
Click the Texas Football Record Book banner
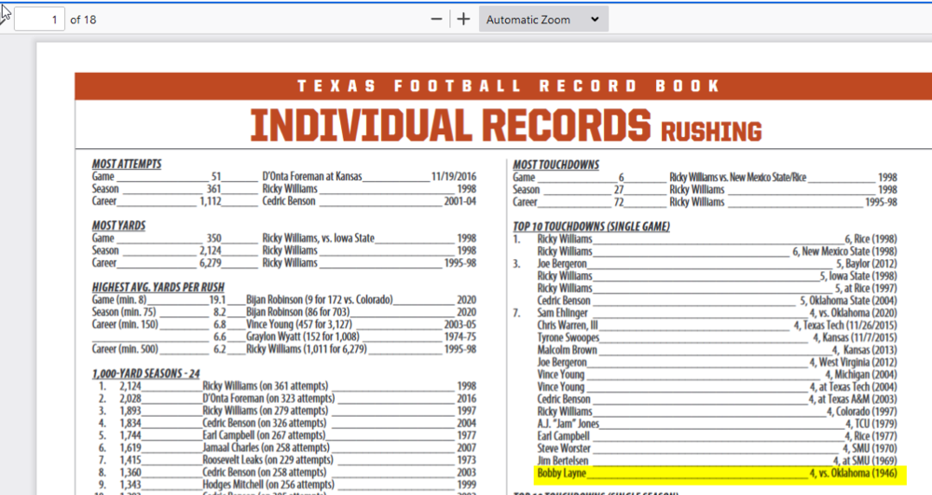508,86
